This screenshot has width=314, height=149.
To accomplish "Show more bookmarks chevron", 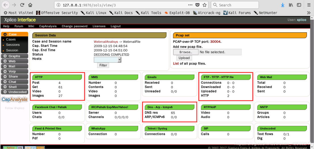I will coord(309,13).
